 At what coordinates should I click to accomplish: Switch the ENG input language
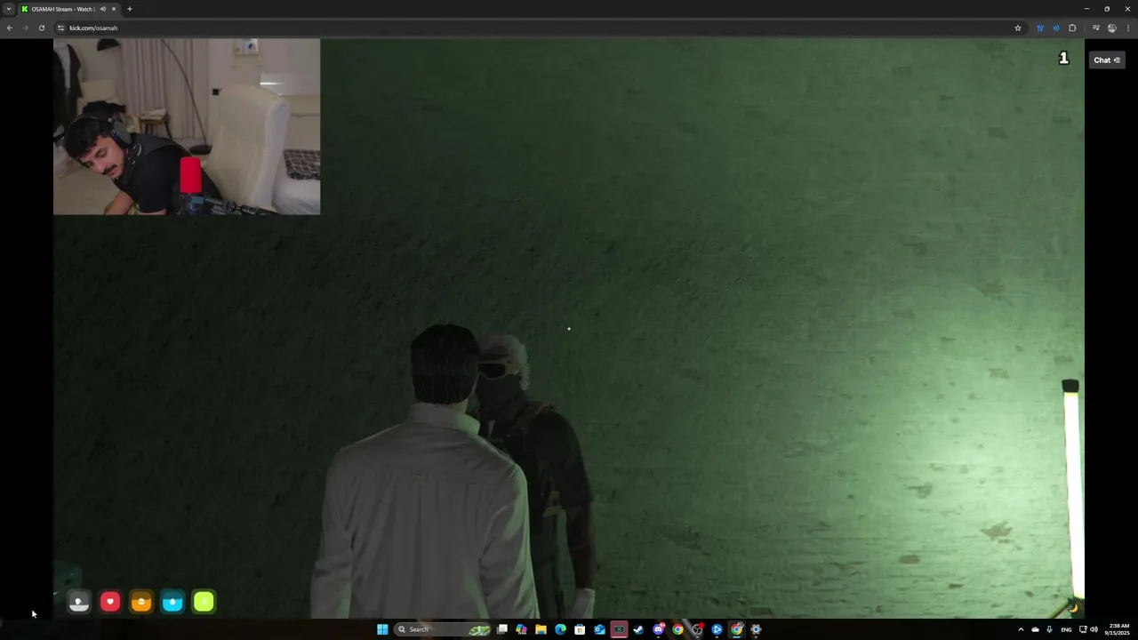pos(1066,629)
